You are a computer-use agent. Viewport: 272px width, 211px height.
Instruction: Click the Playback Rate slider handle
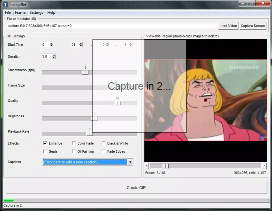click(89, 134)
